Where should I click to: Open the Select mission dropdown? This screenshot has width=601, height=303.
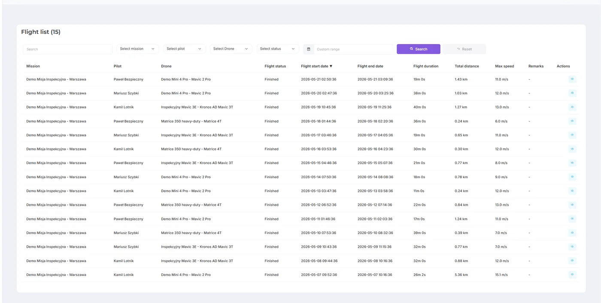137,49
